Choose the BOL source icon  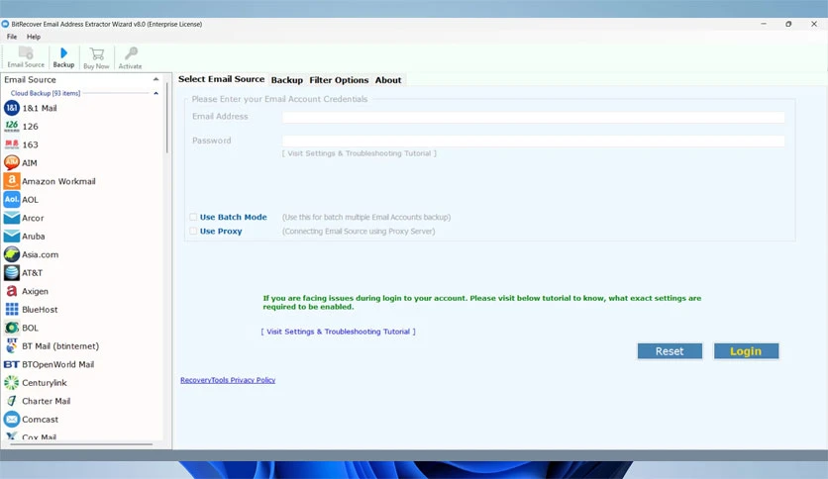click(x=12, y=328)
